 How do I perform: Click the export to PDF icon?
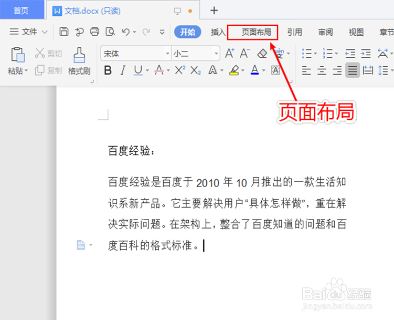tap(79, 32)
